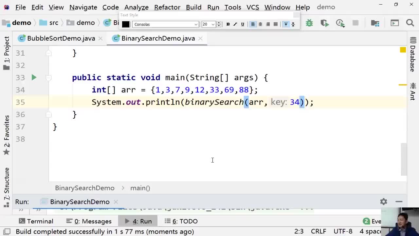The image size is (419, 236).
Task: Toggle the 4: Run tool window
Action: (x=138, y=221)
